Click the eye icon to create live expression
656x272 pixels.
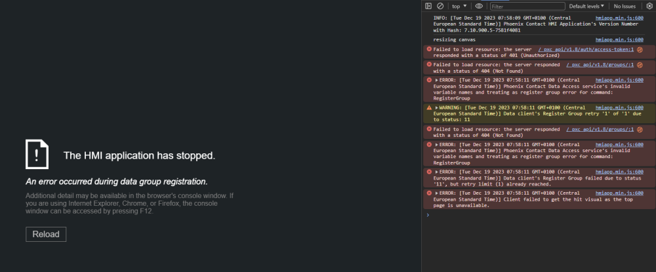479,6
